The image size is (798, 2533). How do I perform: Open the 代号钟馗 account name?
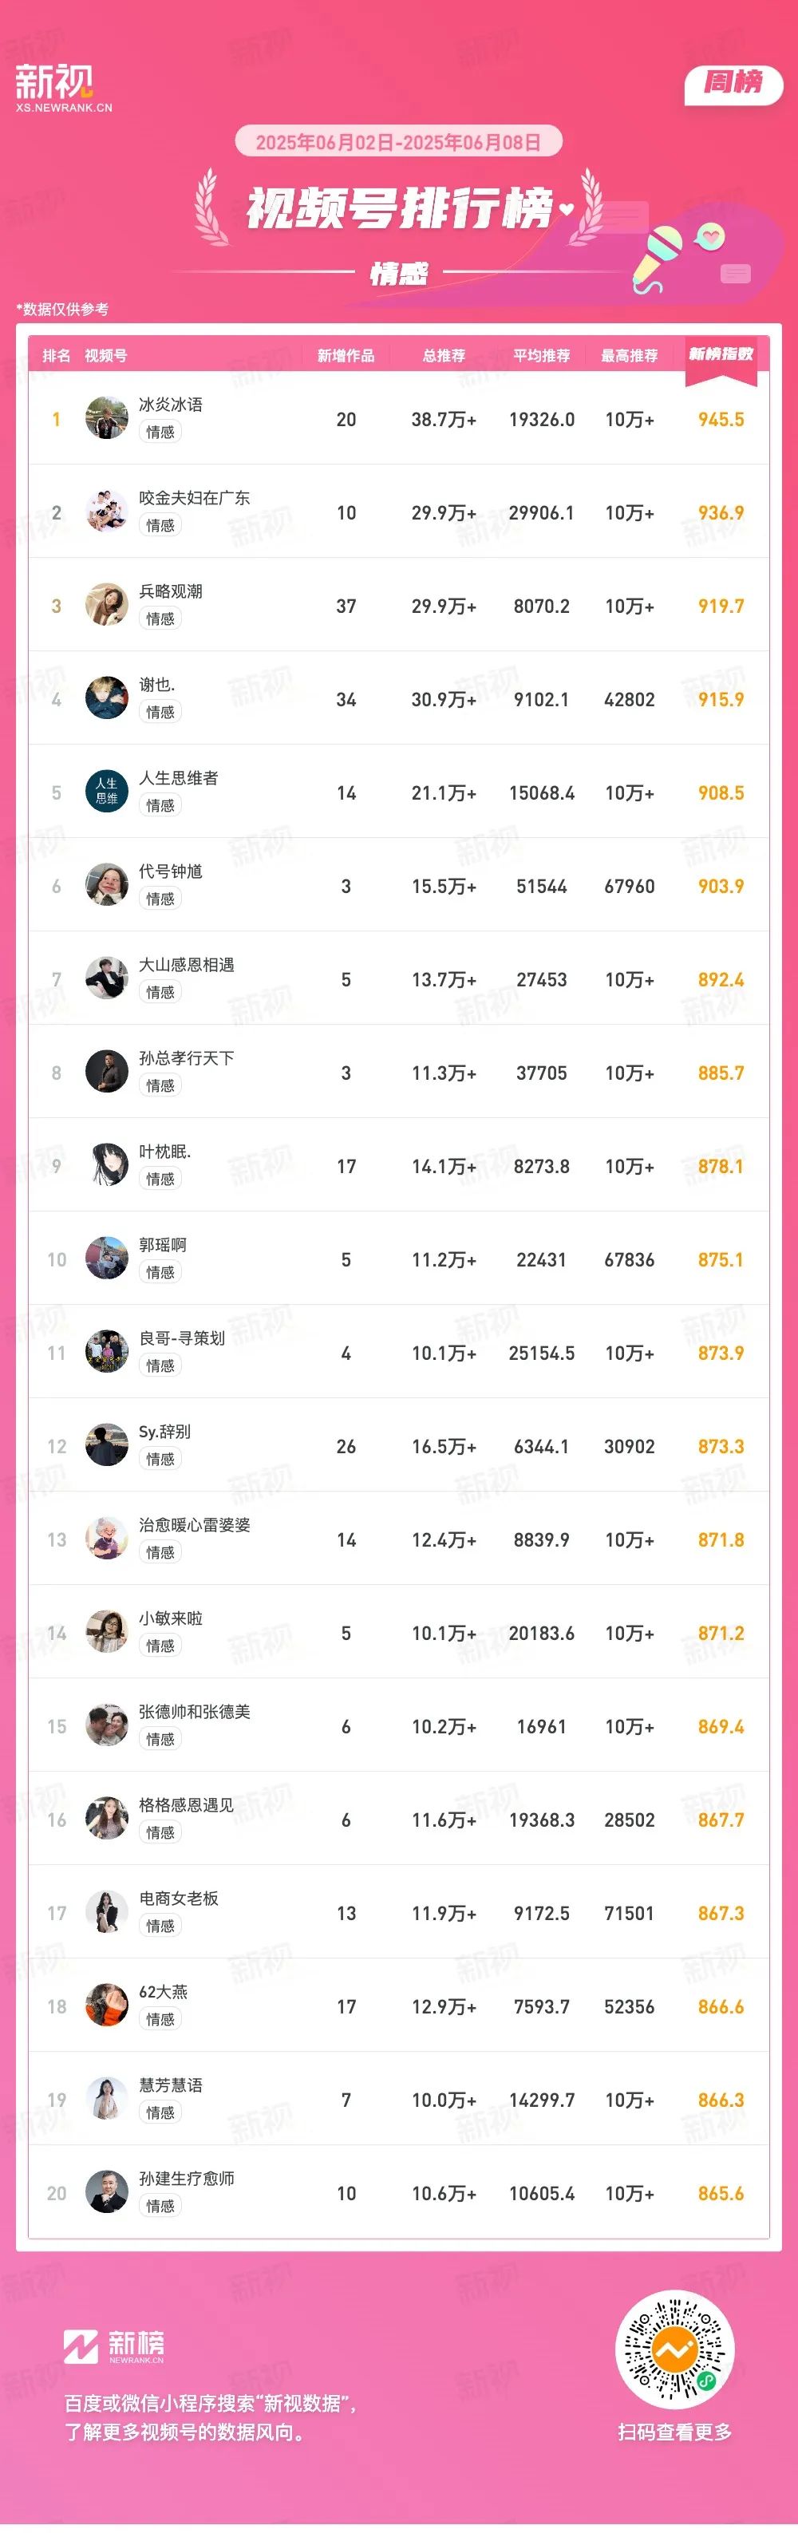tap(170, 871)
